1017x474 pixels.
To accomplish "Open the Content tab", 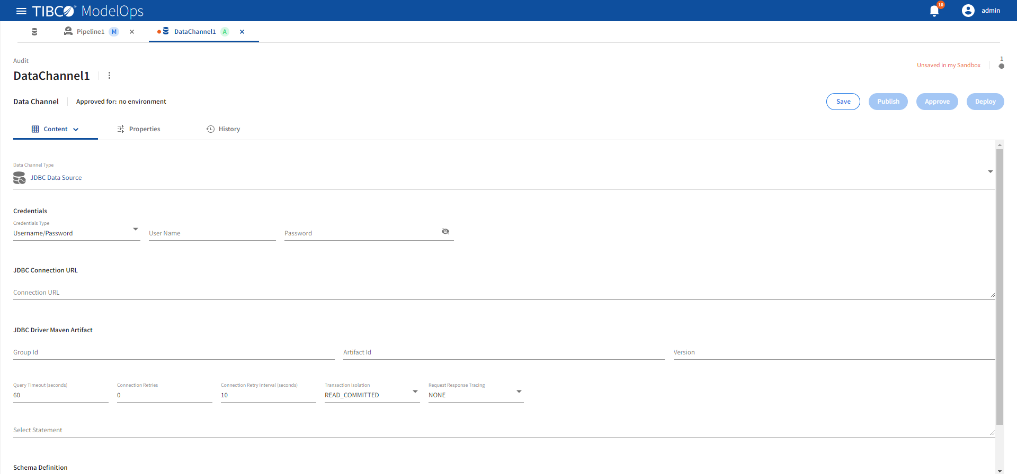I will pyautogui.click(x=56, y=129).
